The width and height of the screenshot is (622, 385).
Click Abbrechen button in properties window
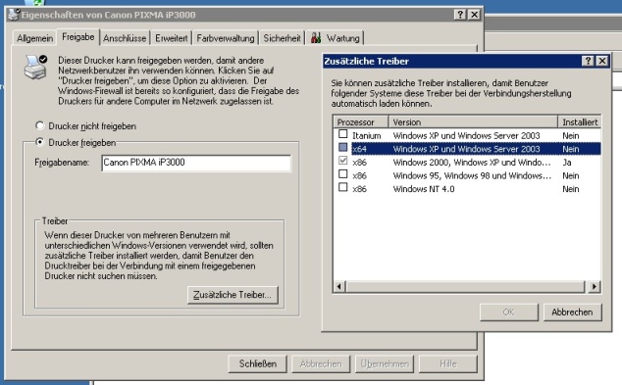[x=321, y=363]
